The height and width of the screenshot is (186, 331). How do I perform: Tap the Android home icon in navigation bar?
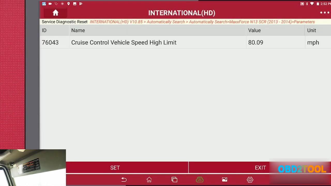[149, 180]
